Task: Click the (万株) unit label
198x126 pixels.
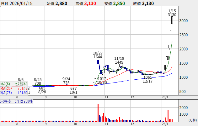Action: click(x=193, y=120)
